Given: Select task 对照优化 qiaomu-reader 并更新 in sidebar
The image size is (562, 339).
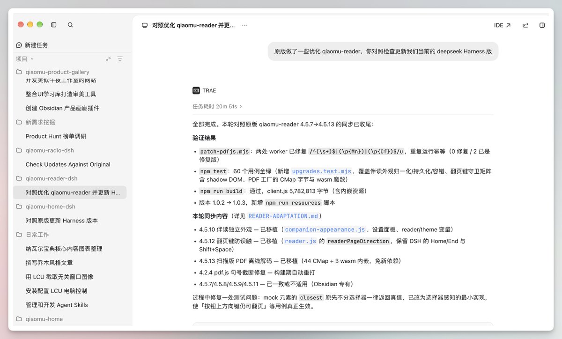Looking at the screenshot, I should (x=70, y=192).
